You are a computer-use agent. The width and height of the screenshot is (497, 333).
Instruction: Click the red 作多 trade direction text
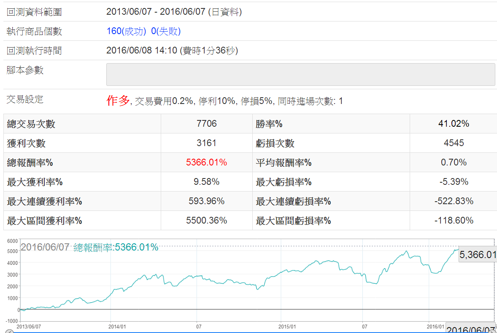pyautogui.click(x=118, y=101)
